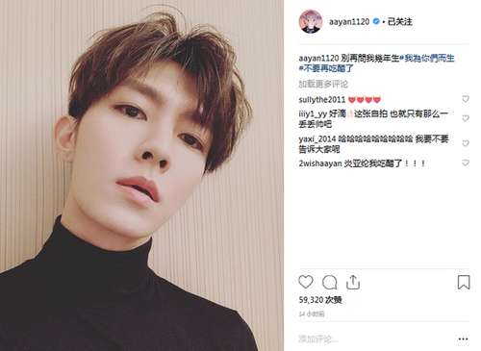Like the iiiy1_yy comment
Image resolution: width=481 pixels, height=351 pixels.
[466, 118]
